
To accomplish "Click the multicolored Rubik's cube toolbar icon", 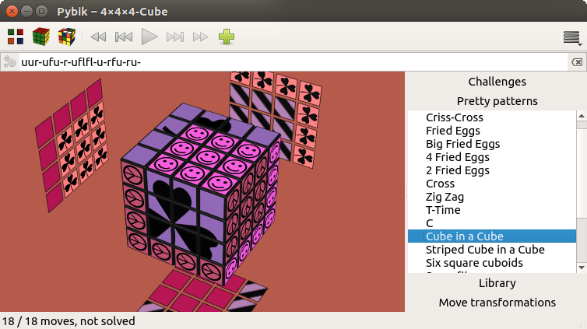I will coord(67,37).
